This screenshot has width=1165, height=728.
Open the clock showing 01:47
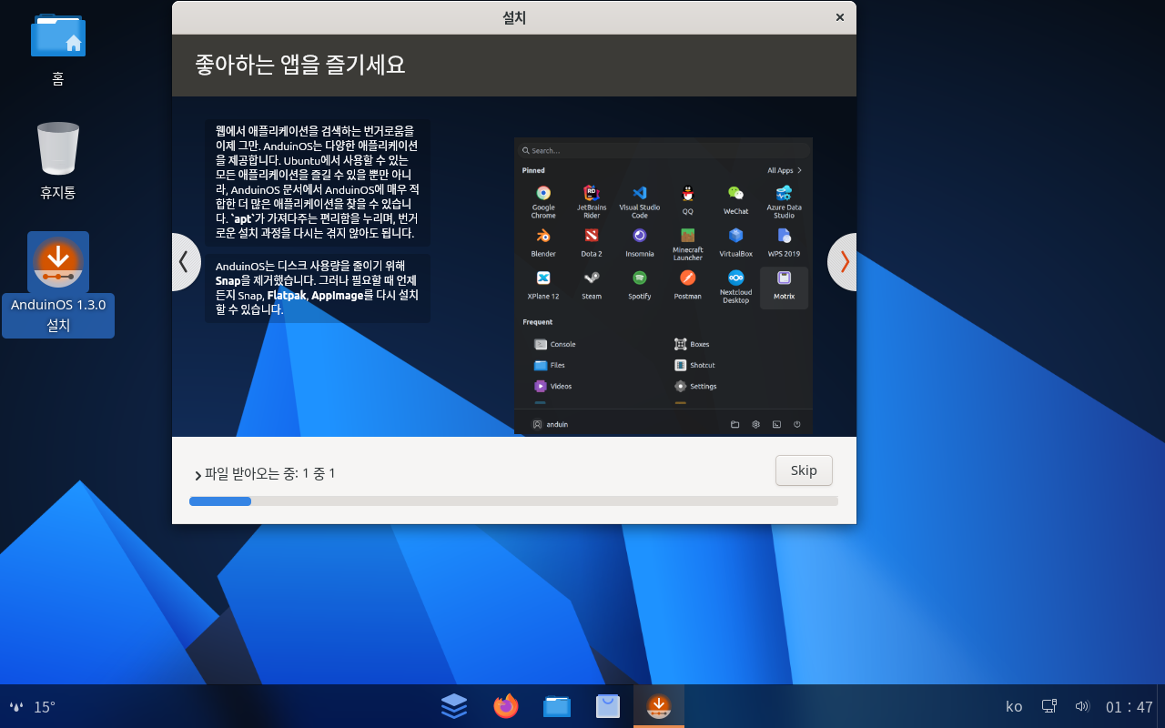click(1130, 707)
